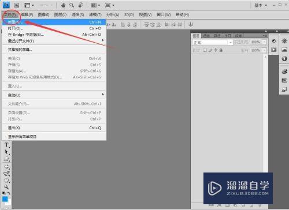
Task: Swap foreground and background colors
Action: coord(9,193)
